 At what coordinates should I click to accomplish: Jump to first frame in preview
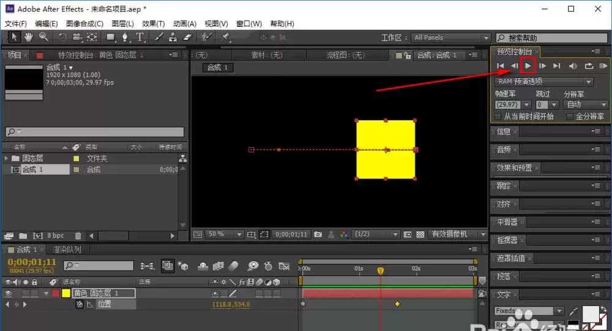tap(501, 66)
